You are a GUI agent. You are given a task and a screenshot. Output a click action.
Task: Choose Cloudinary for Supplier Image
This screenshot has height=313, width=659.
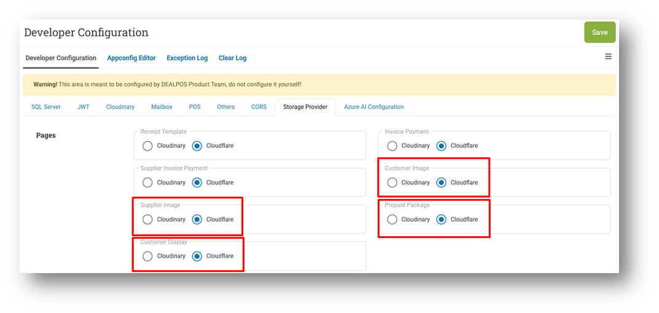pos(148,220)
